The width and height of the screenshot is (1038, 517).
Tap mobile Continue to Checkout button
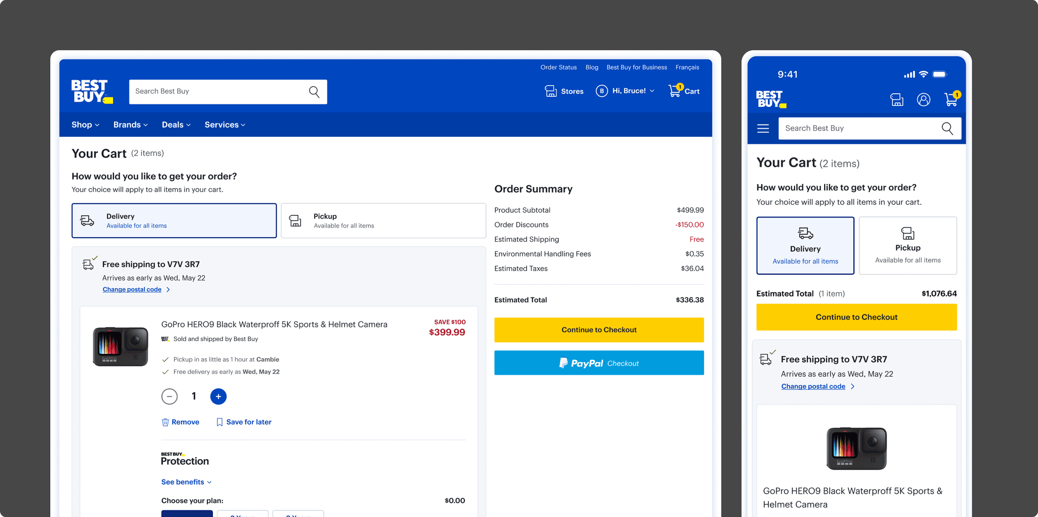click(857, 317)
